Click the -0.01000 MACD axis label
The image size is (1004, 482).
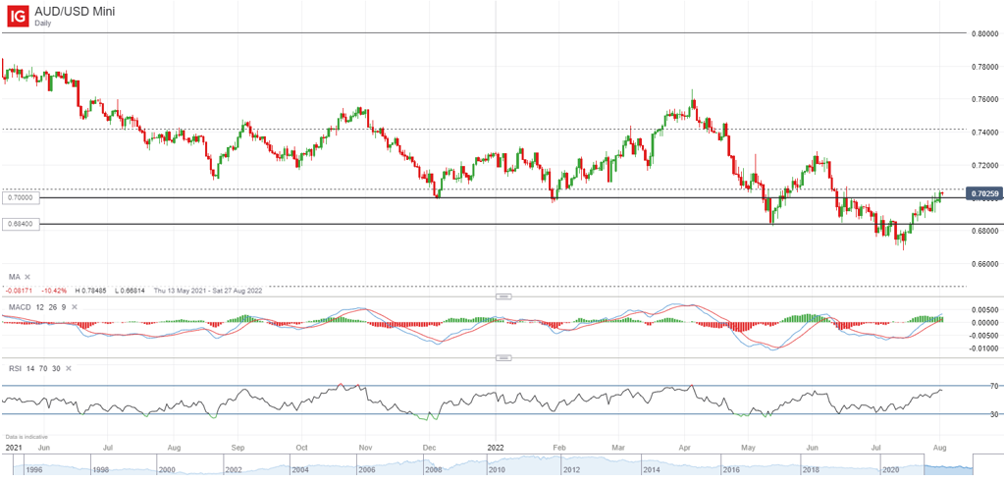[985, 348]
